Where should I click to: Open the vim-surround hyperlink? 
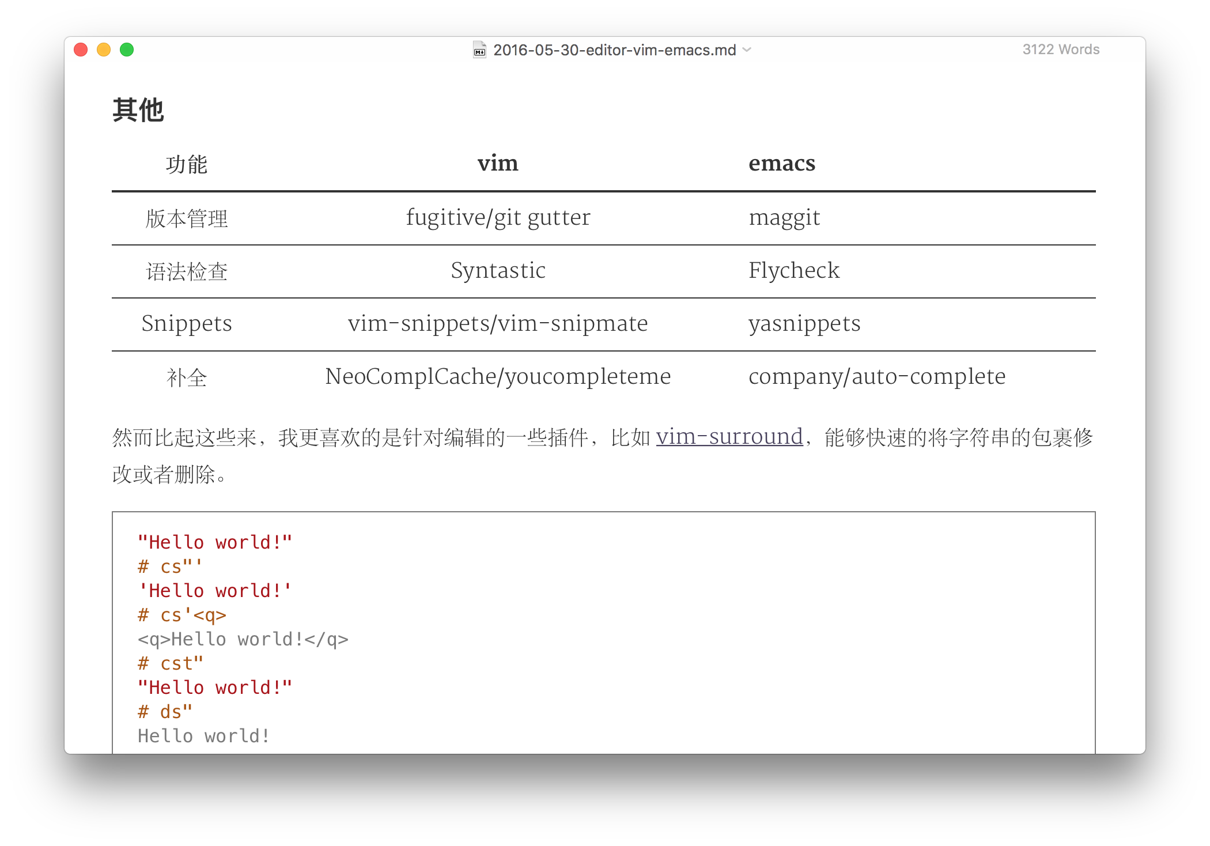[x=729, y=437]
